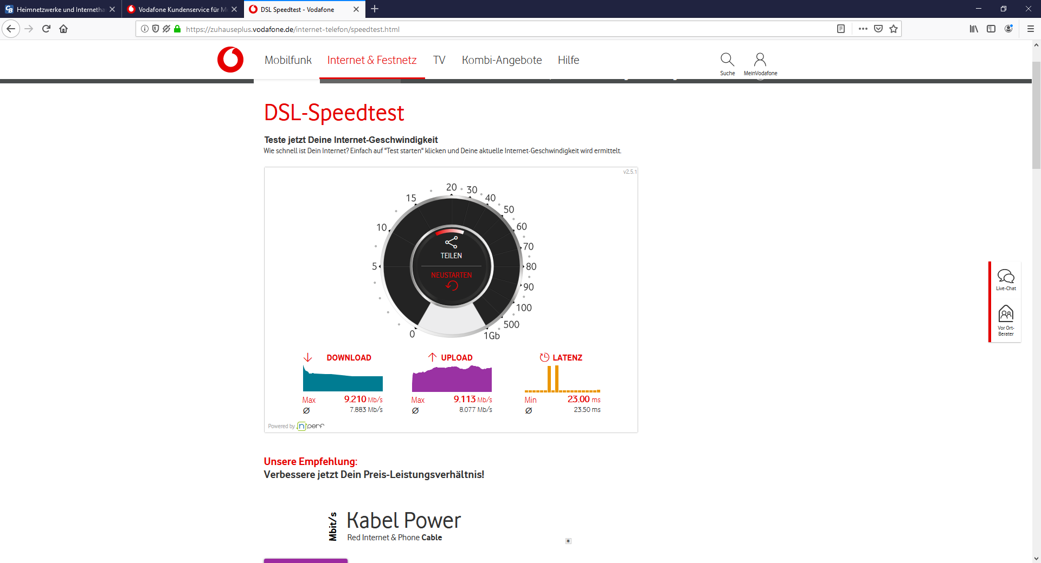Viewport: 1041px width, 563px height.
Task: Open the Kombi-Angebote menu
Action: coord(502,60)
